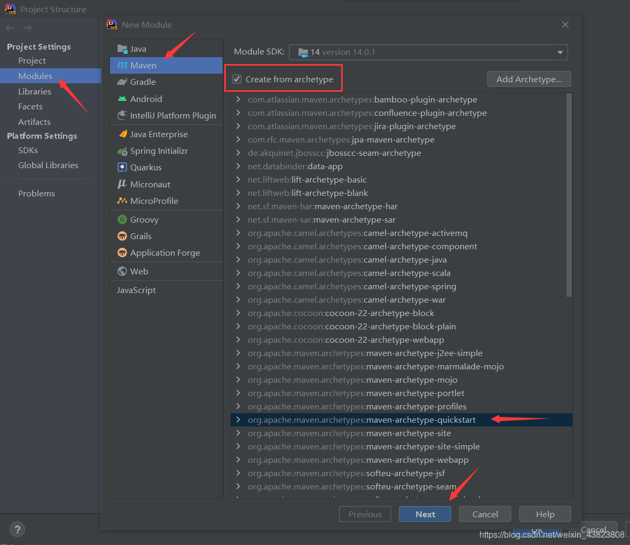Click the New Module IntelliJ logo icon
This screenshot has height=545, width=630.
pos(112,25)
